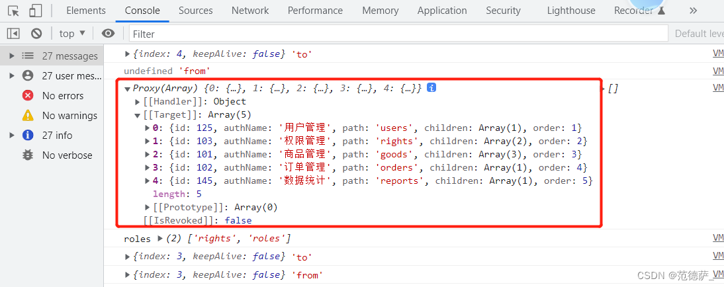Collapse the [[Target]]: Array(5) entry
The height and width of the screenshot is (287, 724).
click(137, 115)
